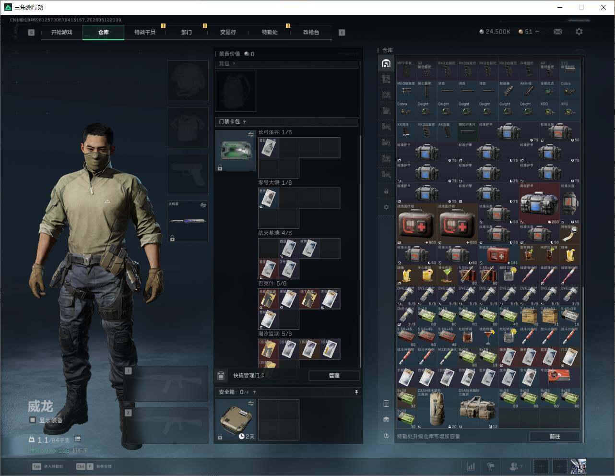Image resolution: width=615 pixels, height=476 pixels.
Task: Click the 前往 button
Action: coord(555,436)
